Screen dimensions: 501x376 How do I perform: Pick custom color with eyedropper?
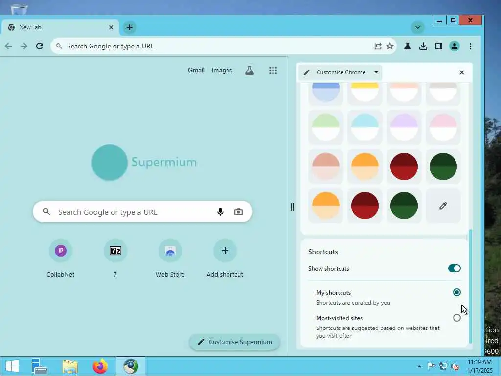coord(443,206)
